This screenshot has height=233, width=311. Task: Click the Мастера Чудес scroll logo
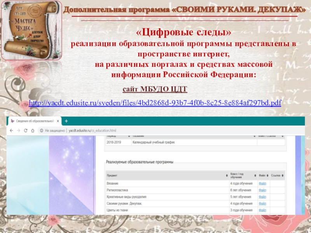[31, 30]
